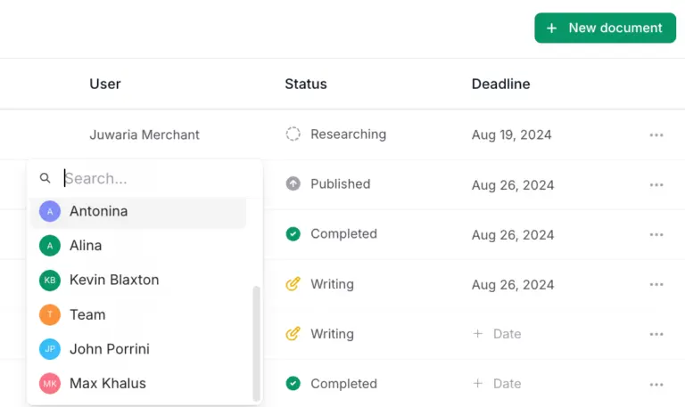Click the first Completed status green check
The image size is (685, 407).
tap(293, 234)
